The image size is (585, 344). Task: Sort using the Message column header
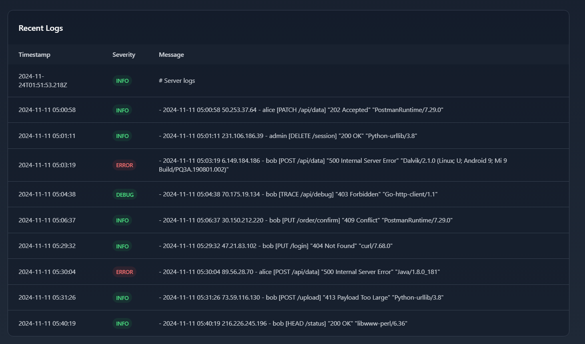pos(171,54)
